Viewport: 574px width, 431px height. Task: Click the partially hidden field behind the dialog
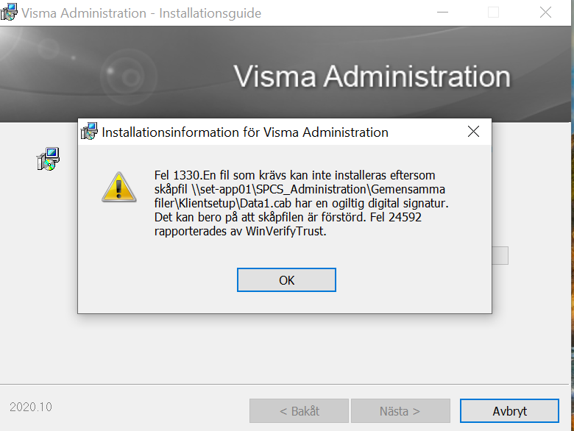500,255
